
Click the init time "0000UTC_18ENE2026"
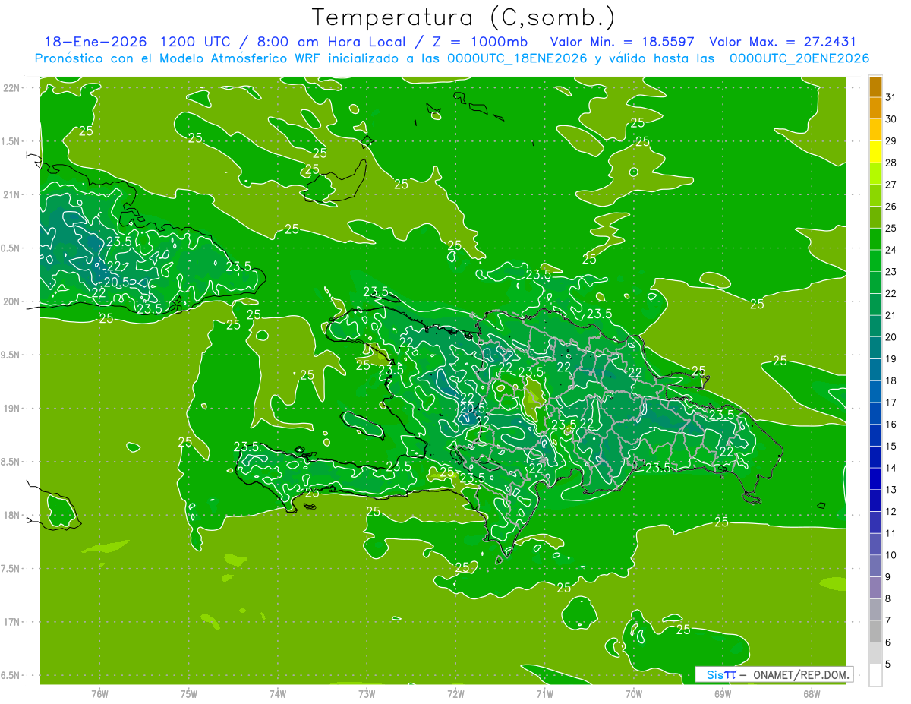tap(517, 58)
